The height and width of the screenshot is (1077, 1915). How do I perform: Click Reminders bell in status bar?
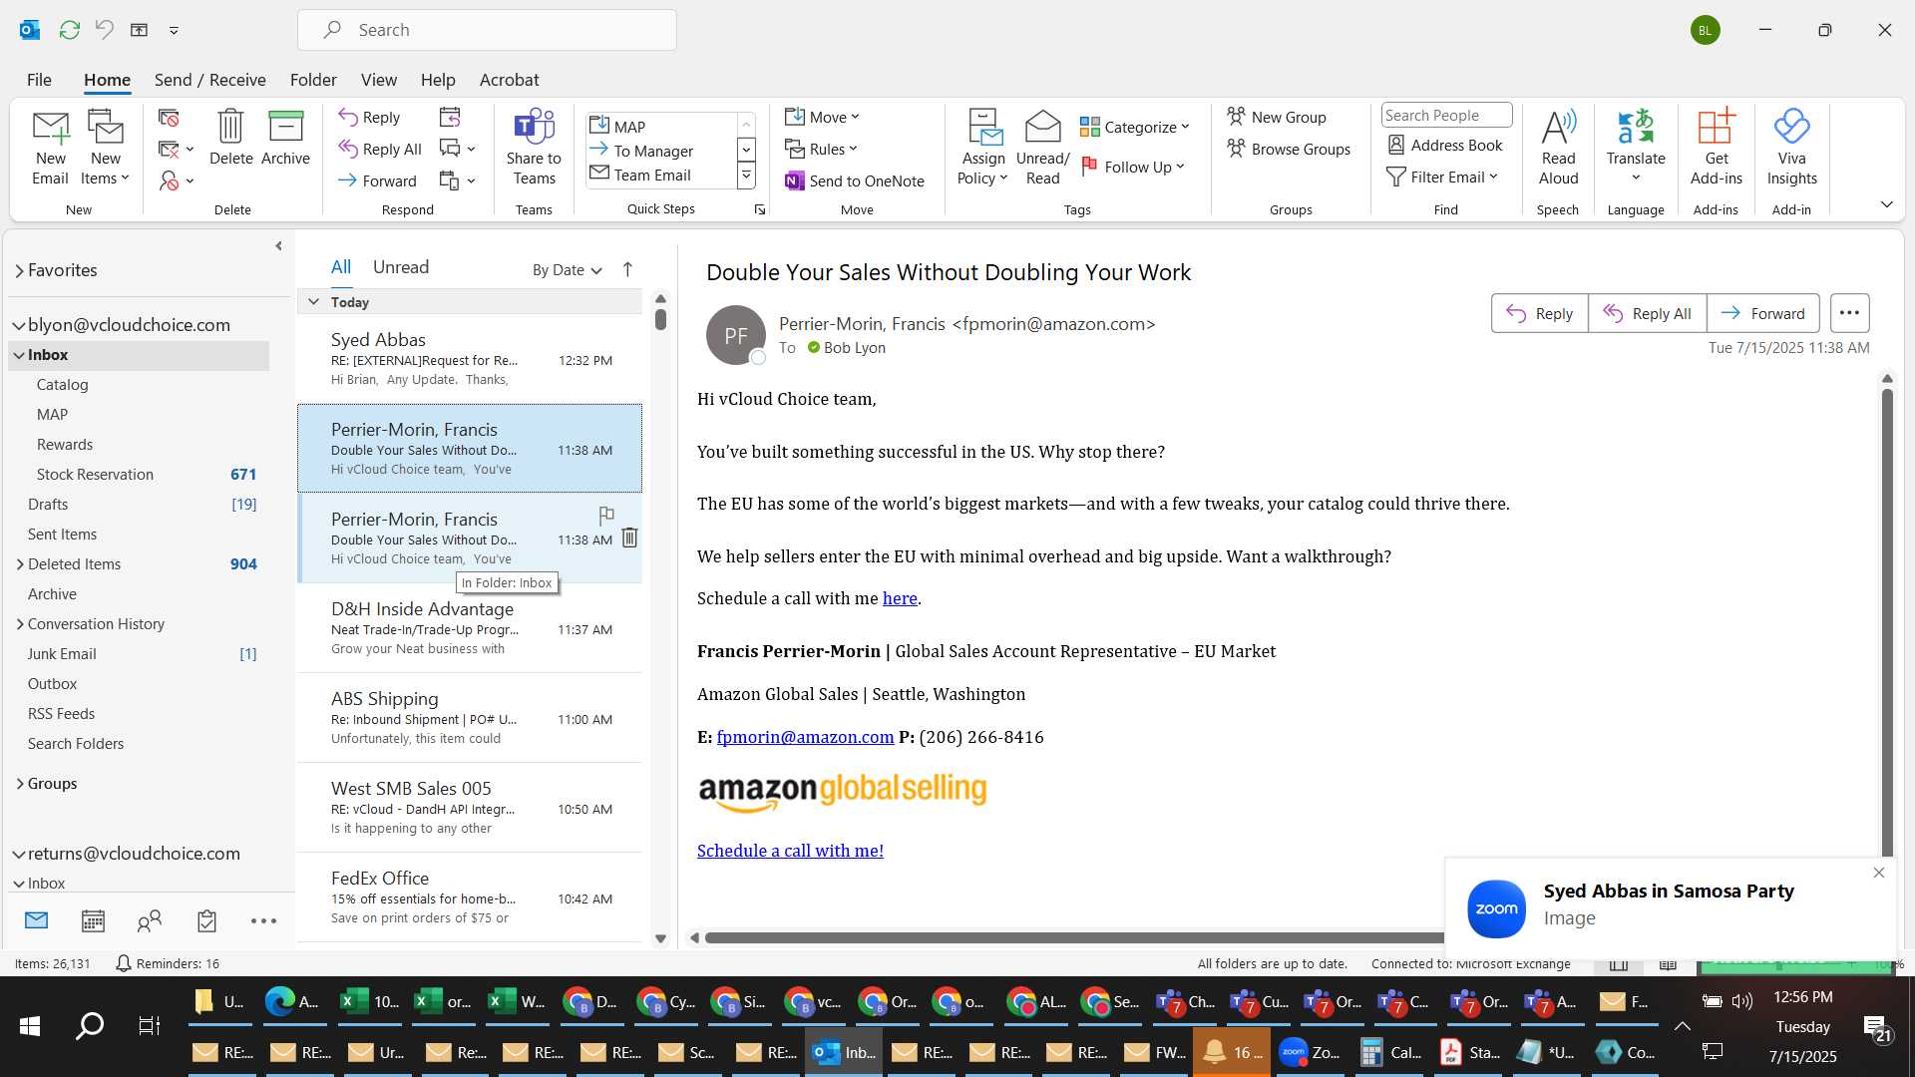pos(124,963)
